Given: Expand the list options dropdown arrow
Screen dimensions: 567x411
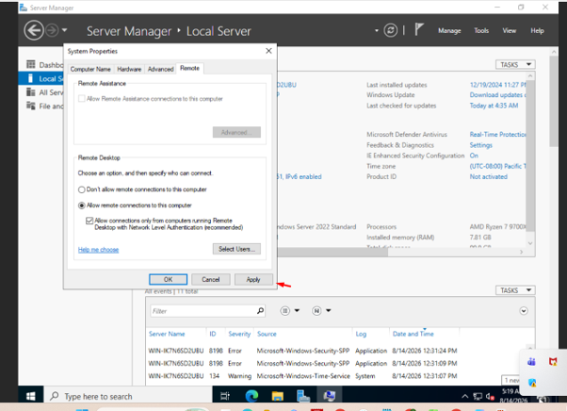Looking at the screenshot, I should (x=297, y=310).
